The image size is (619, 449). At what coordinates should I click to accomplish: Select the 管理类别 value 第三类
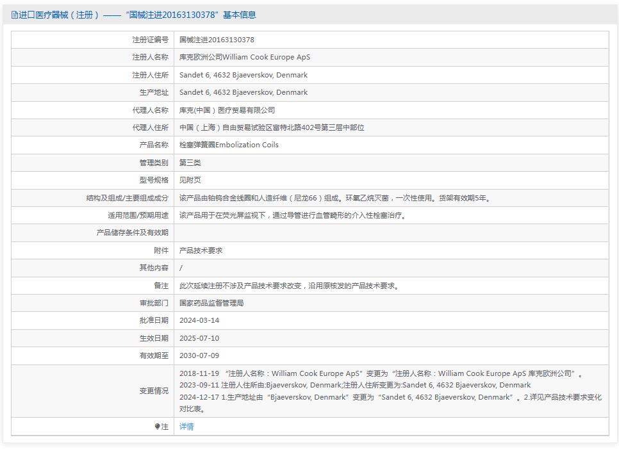(191, 162)
